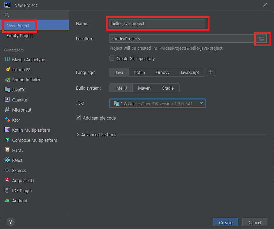Image resolution: width=274 pixels, height=229 pixels.
Task: Uncheck the Add sample code checkbox
Action: tap(78, 117)
